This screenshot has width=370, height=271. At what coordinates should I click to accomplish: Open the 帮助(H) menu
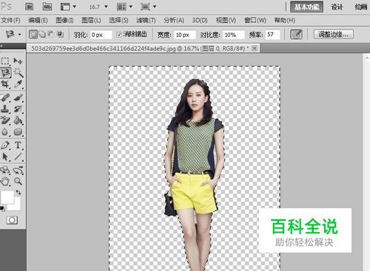[285, 20]
